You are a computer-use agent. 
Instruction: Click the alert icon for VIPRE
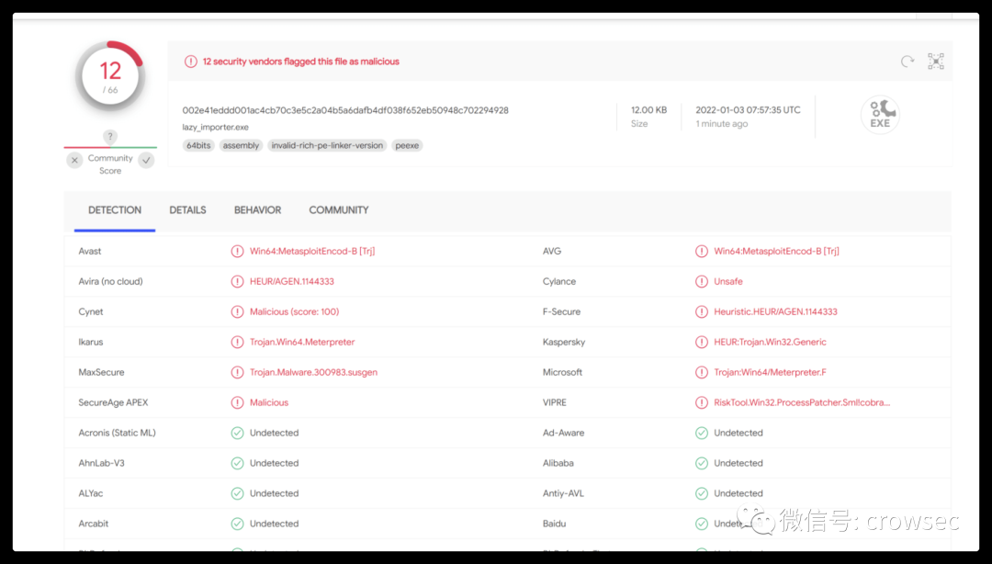pos(702,402)
